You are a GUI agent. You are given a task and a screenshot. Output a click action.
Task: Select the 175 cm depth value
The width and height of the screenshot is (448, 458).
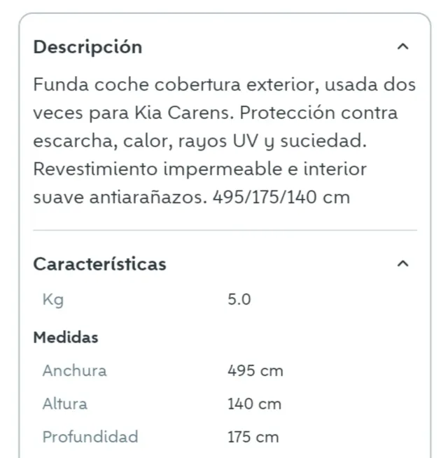point(253,437)
